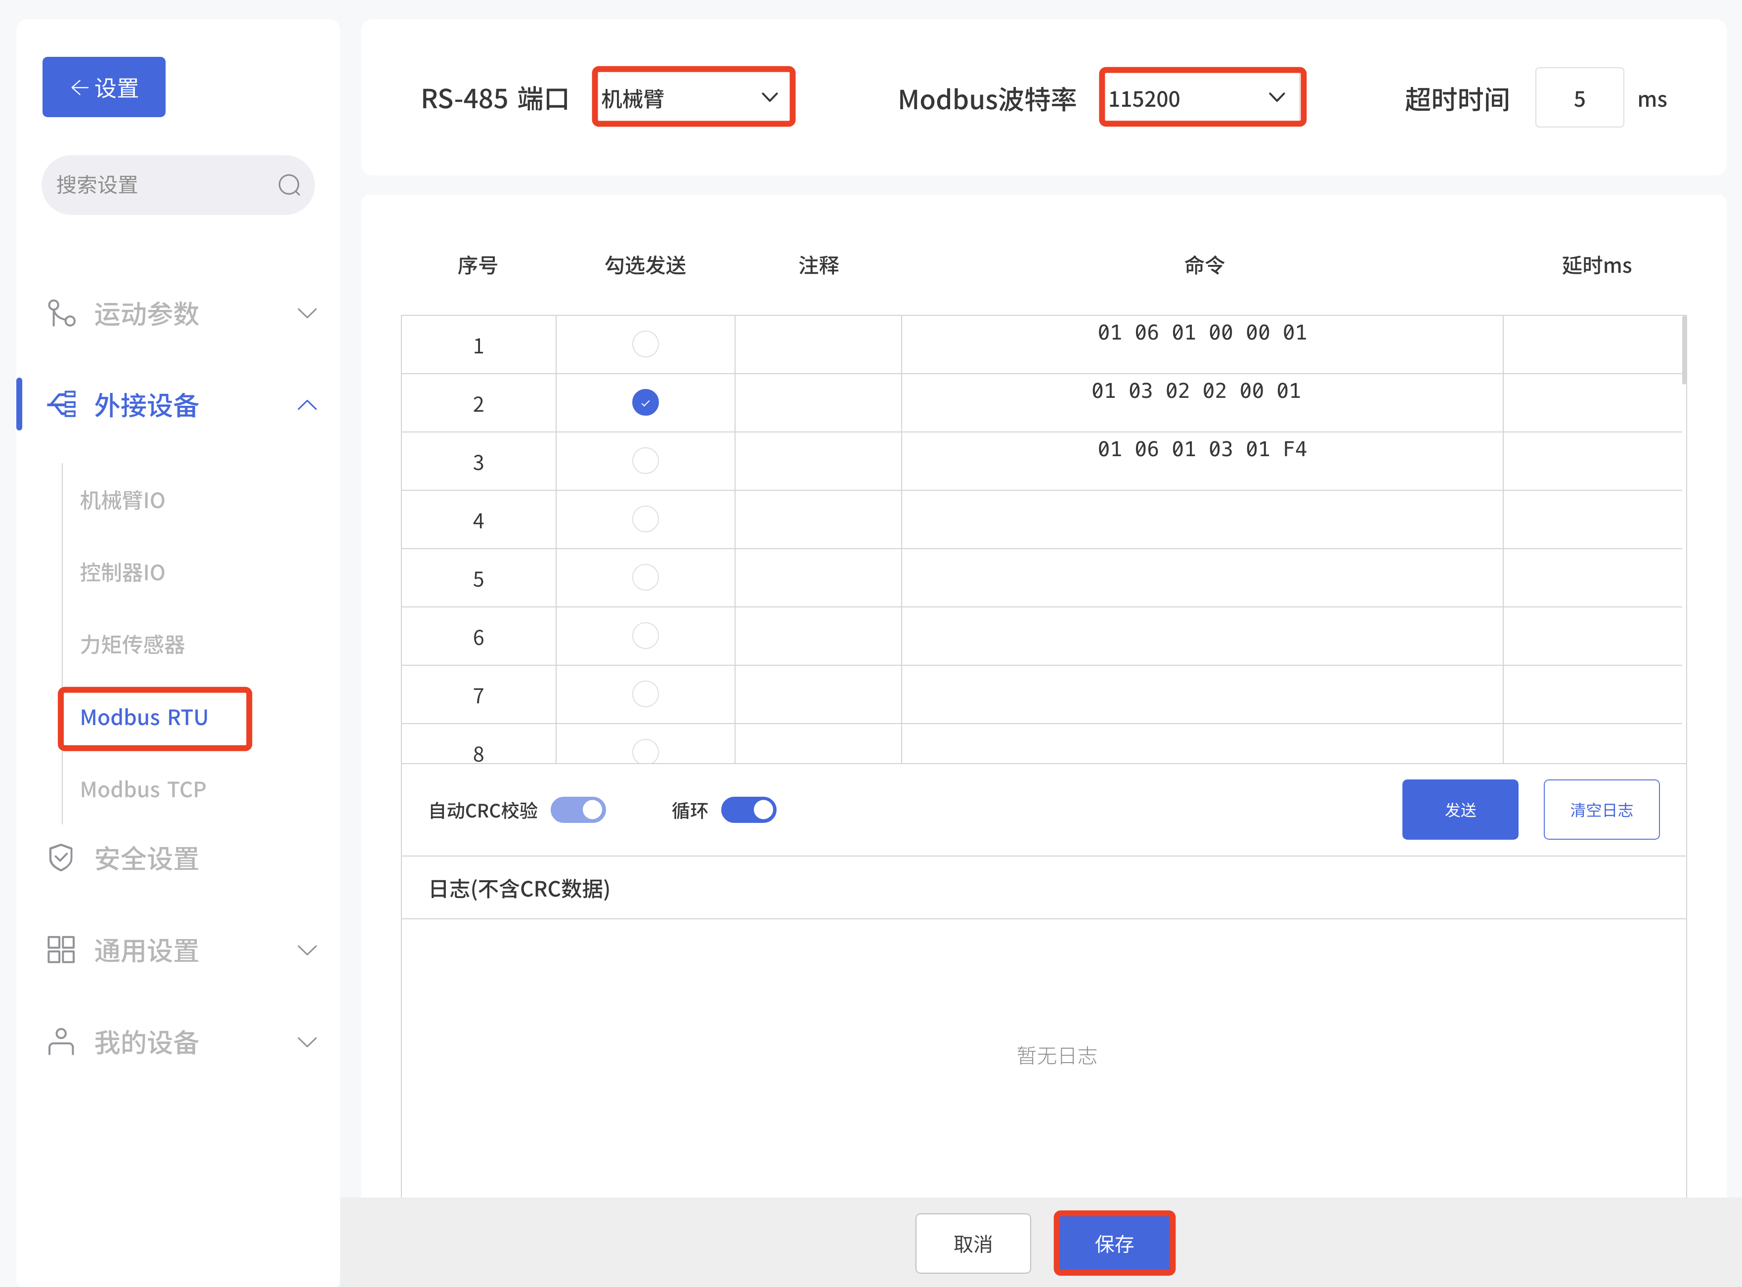The image size is (1742, 1287).
Task: Click the 运动参数 motion parameters icon
Action: [60, 314]
